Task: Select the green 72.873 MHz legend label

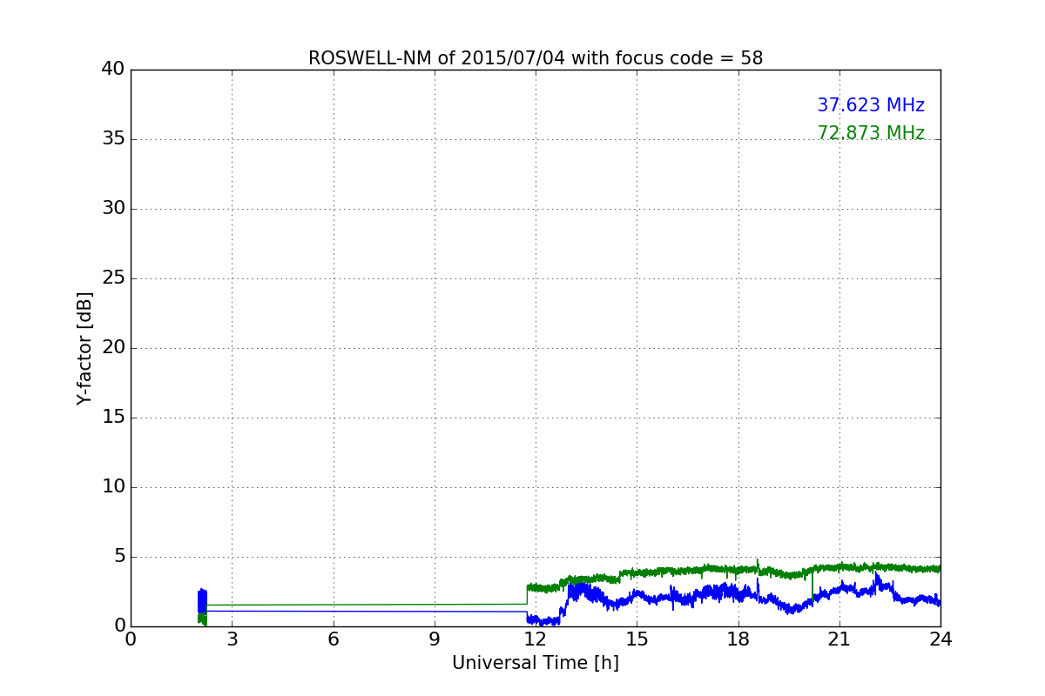Action: [871, 133]
